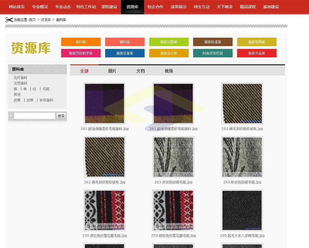Click the green 服装试题库 button

(x=169, y=42)
